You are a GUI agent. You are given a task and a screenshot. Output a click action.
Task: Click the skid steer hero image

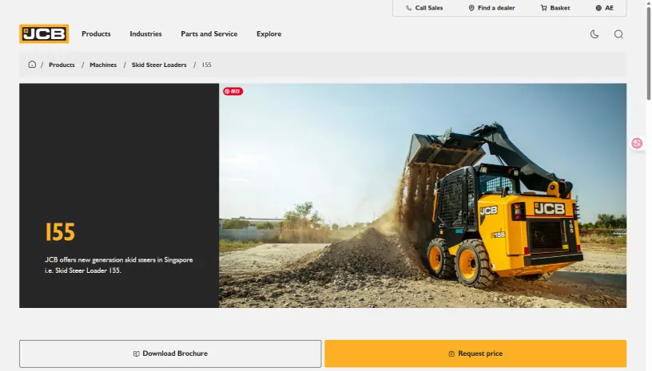tap(423, 195)
